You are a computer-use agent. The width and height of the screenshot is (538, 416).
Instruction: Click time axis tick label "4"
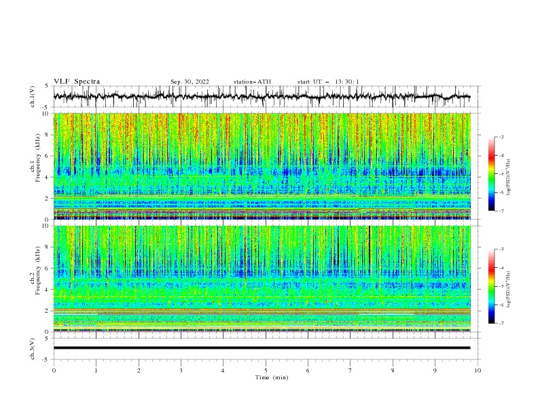pos(223,370)
